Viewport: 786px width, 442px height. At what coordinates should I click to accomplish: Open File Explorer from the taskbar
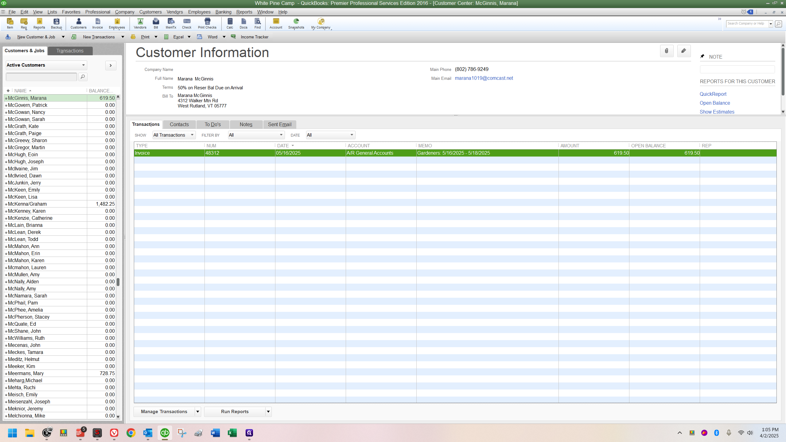29,433
